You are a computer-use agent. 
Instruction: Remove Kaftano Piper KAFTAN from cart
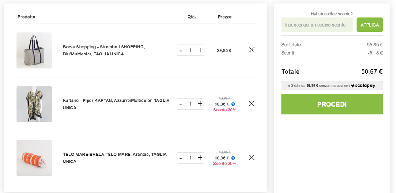pyautogui.click(x=251, y=103)
